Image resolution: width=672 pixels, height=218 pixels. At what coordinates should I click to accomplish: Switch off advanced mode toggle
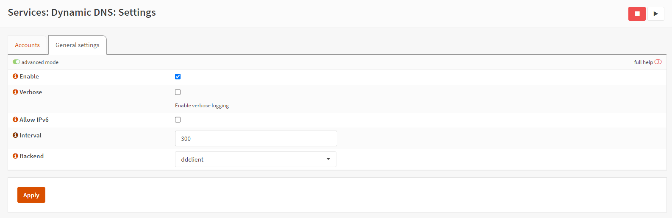click(x=16, y=62)
